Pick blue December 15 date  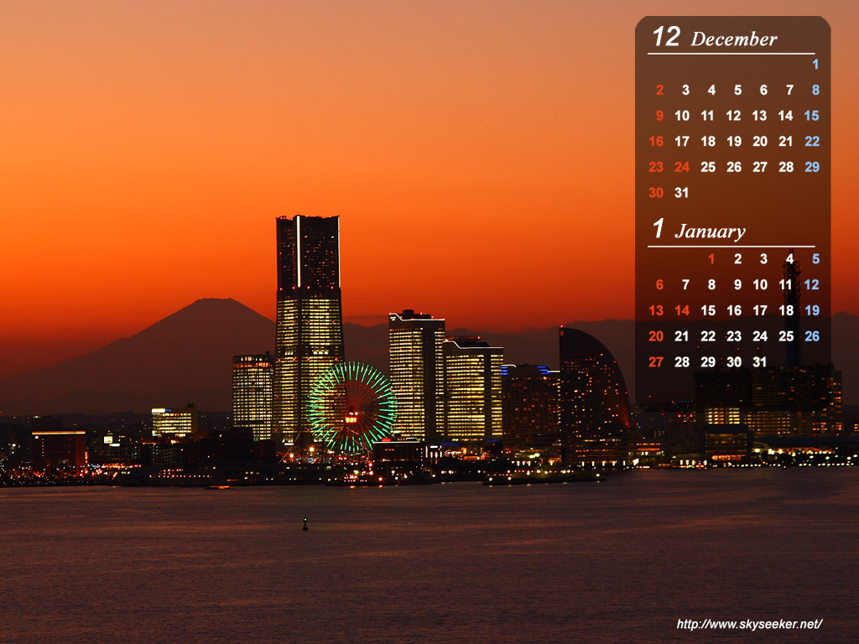click(811, 116)
